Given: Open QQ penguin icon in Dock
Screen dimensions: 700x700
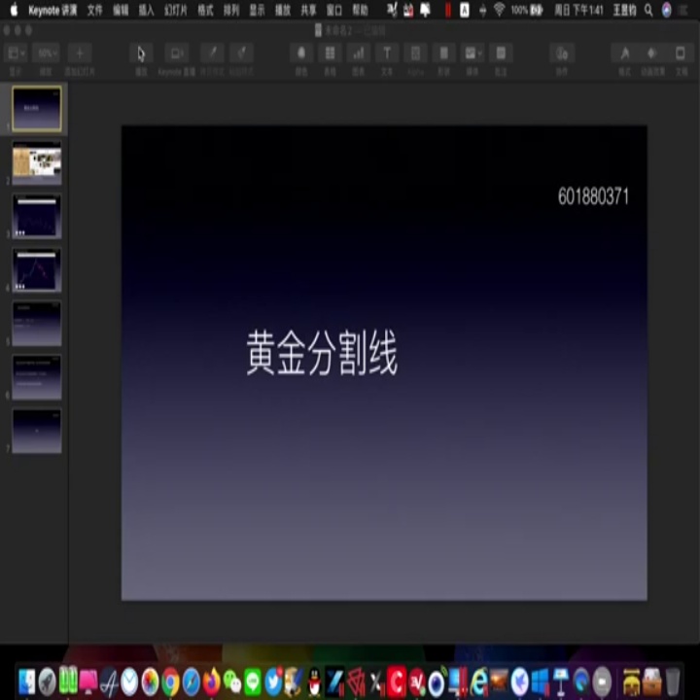Looking at the screenshot, I should pos(314,682).
